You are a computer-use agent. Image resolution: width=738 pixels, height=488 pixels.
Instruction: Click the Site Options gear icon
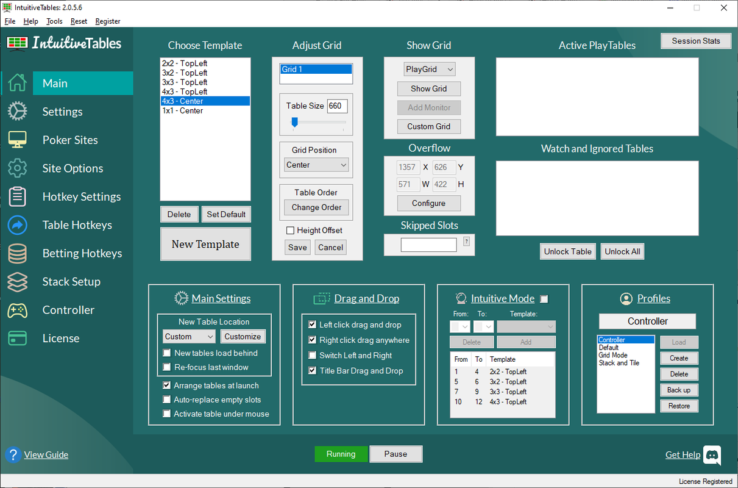17,168
